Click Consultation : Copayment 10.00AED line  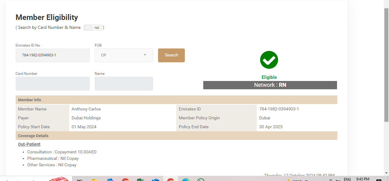(62, 152)
